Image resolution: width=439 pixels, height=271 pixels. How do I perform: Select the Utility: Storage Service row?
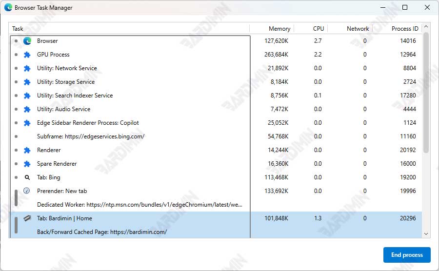point(216,82)
